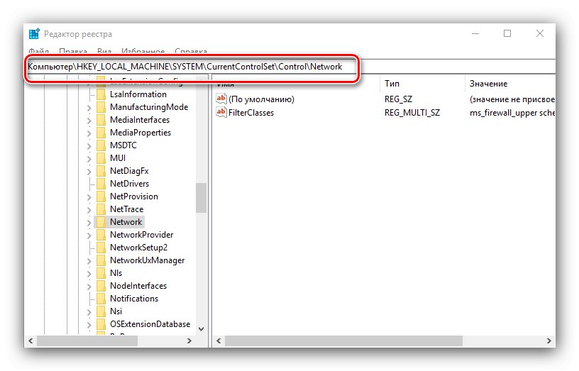Open the Правка menu
The image size is (579, 371).
[73, 51]
